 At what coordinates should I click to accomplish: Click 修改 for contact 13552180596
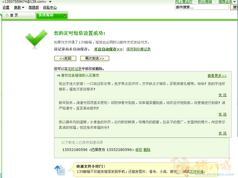(139, 150)
